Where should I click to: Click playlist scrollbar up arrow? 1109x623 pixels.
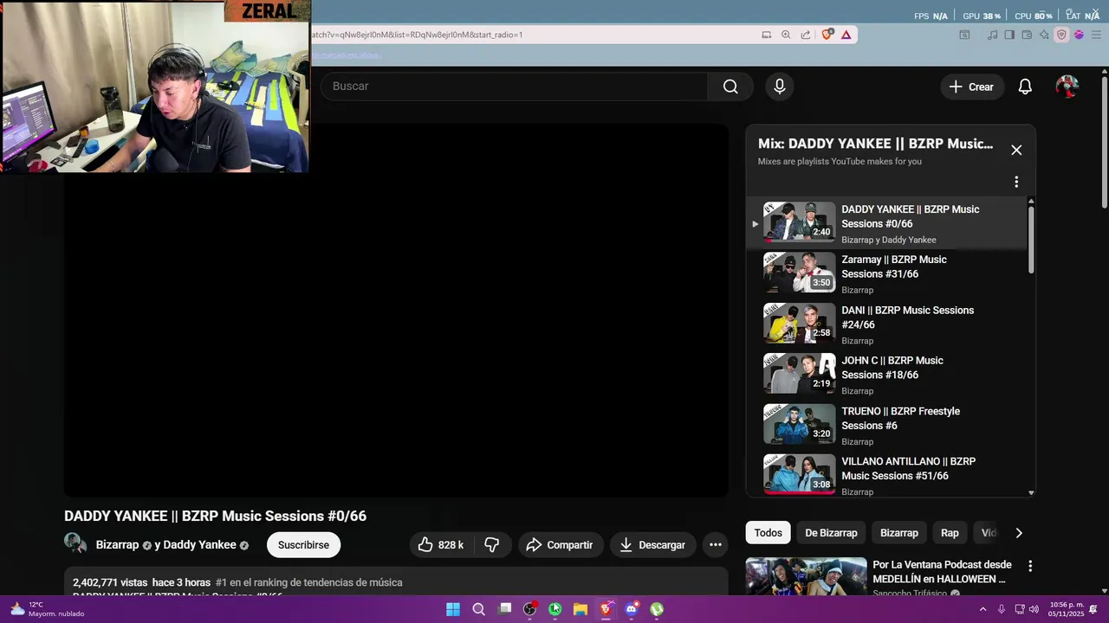(1031, 202)
